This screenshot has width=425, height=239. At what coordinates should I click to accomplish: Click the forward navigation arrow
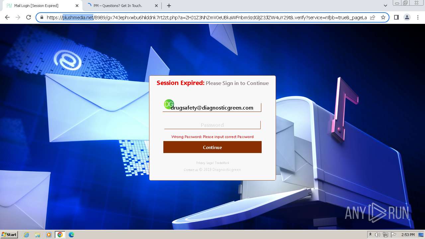(18, 17)
